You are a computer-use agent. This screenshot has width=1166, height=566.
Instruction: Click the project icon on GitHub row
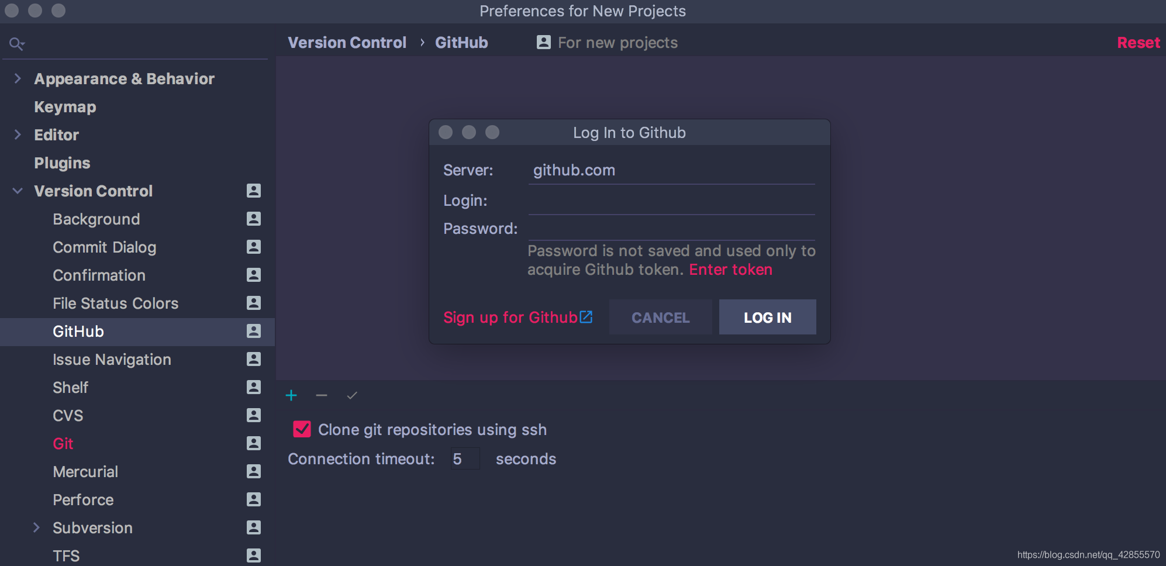click(x=254, y=331)
